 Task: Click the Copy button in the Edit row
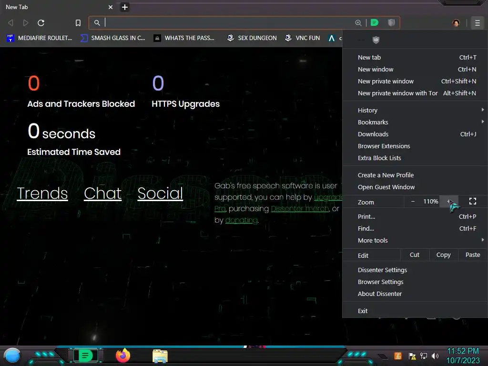click(x=444, y=255)
